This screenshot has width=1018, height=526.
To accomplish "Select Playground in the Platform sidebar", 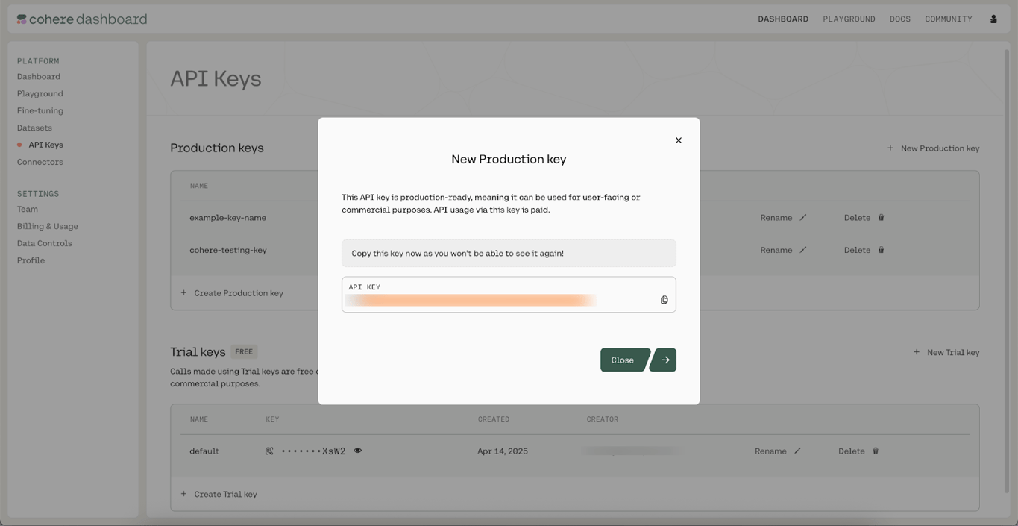I will pos(40,94).
